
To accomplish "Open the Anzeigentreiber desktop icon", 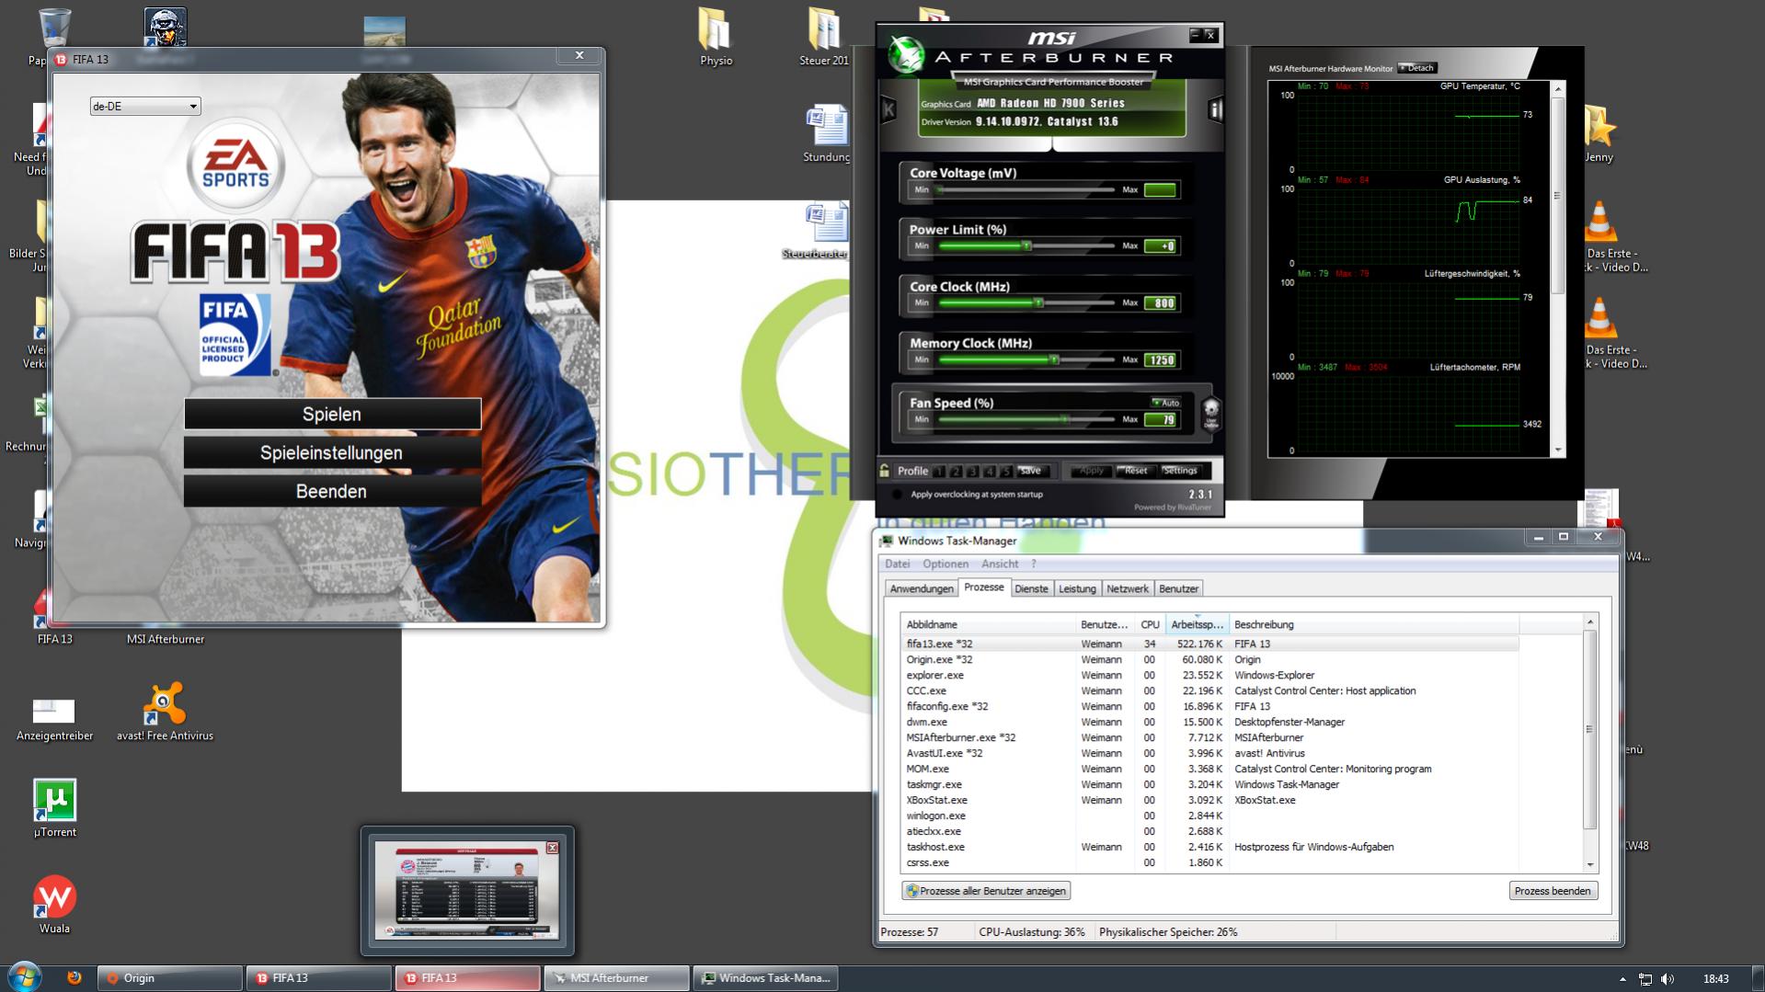I will [x=54, y=718].
